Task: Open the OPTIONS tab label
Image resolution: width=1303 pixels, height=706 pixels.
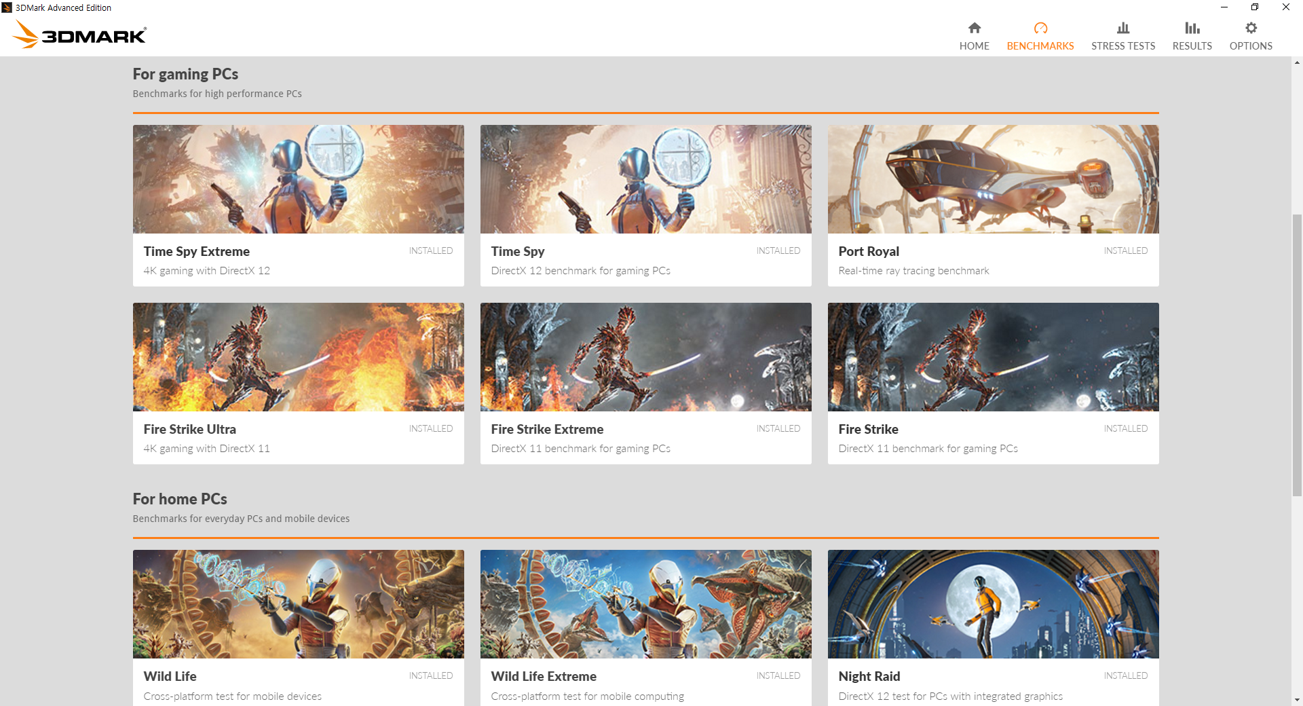Action: point(1251,46)
